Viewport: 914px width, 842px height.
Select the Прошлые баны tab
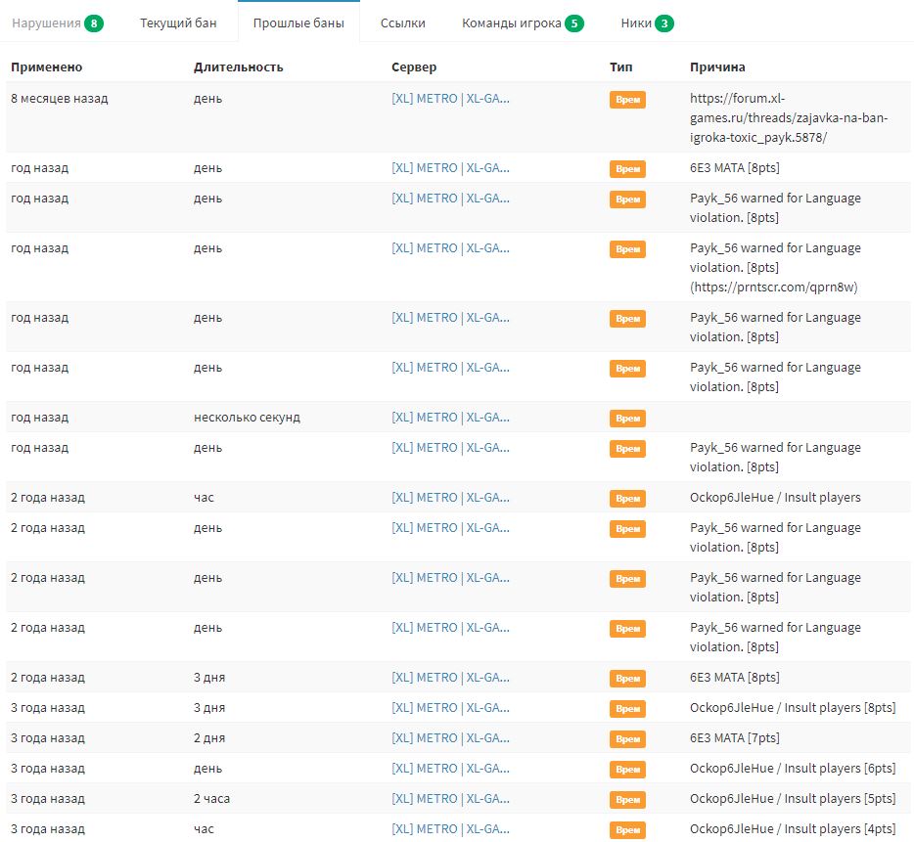(297, 22)
